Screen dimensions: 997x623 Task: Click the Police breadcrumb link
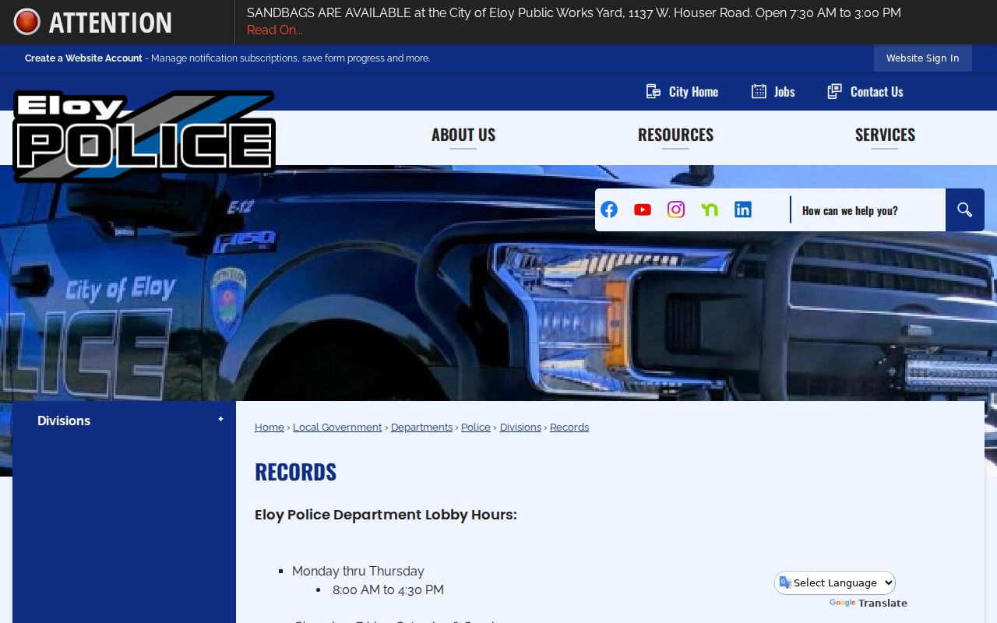(476, 428)
